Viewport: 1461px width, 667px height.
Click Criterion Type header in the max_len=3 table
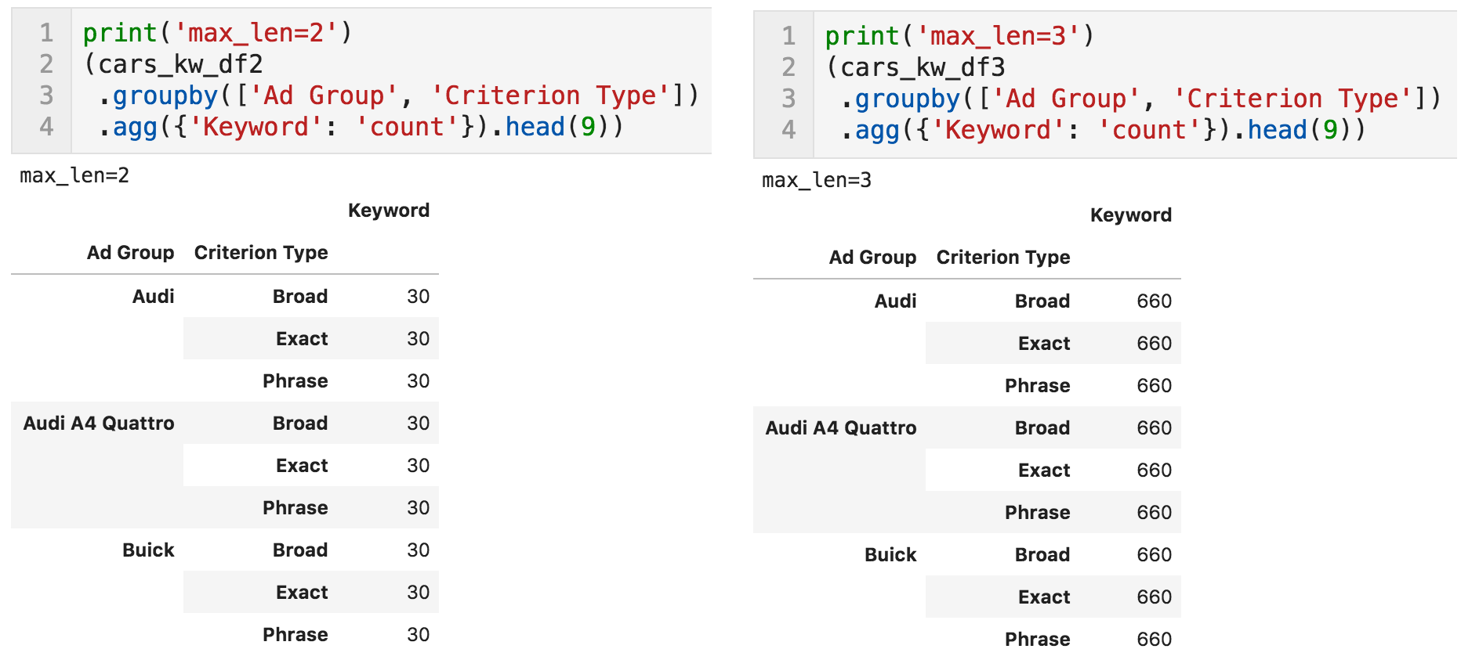click(1003, 258)
